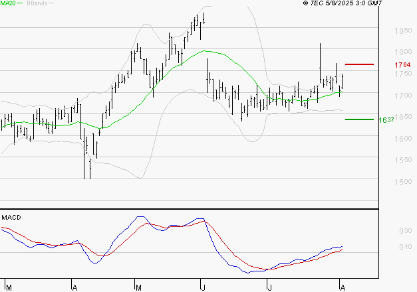Click the last A month marker on timeline
Screen dimensions: 417x292
click(x=341, y=287)
